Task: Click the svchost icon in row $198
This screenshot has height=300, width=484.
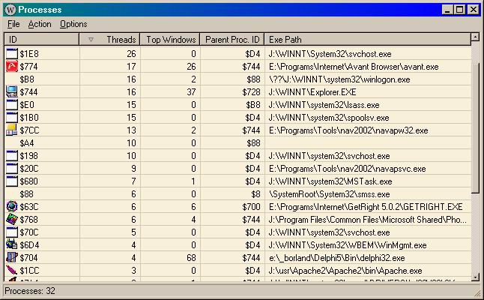Action: click(x=12, y=156)
